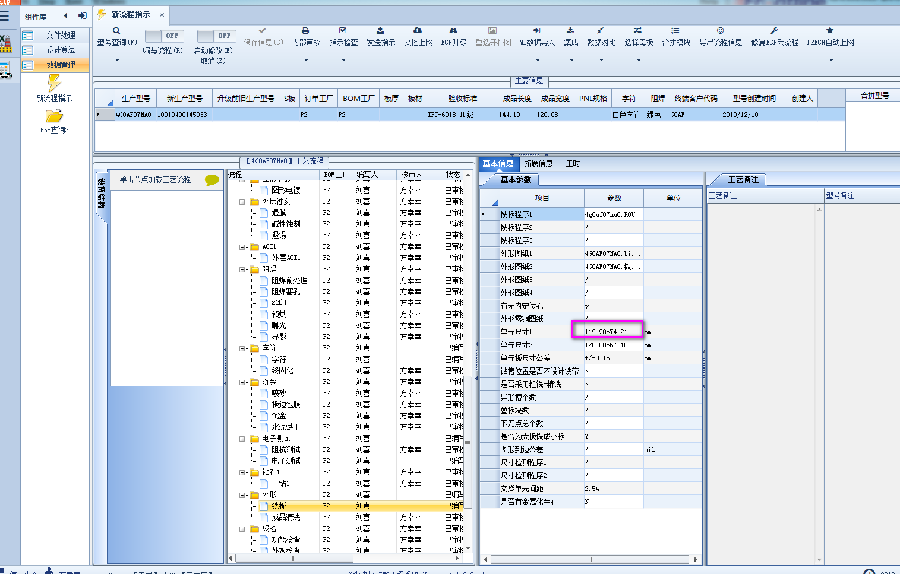Collapse the 外层蚀刻 tree node
Image resolution: width=900 pixels, height=574 pixels.
242,202
